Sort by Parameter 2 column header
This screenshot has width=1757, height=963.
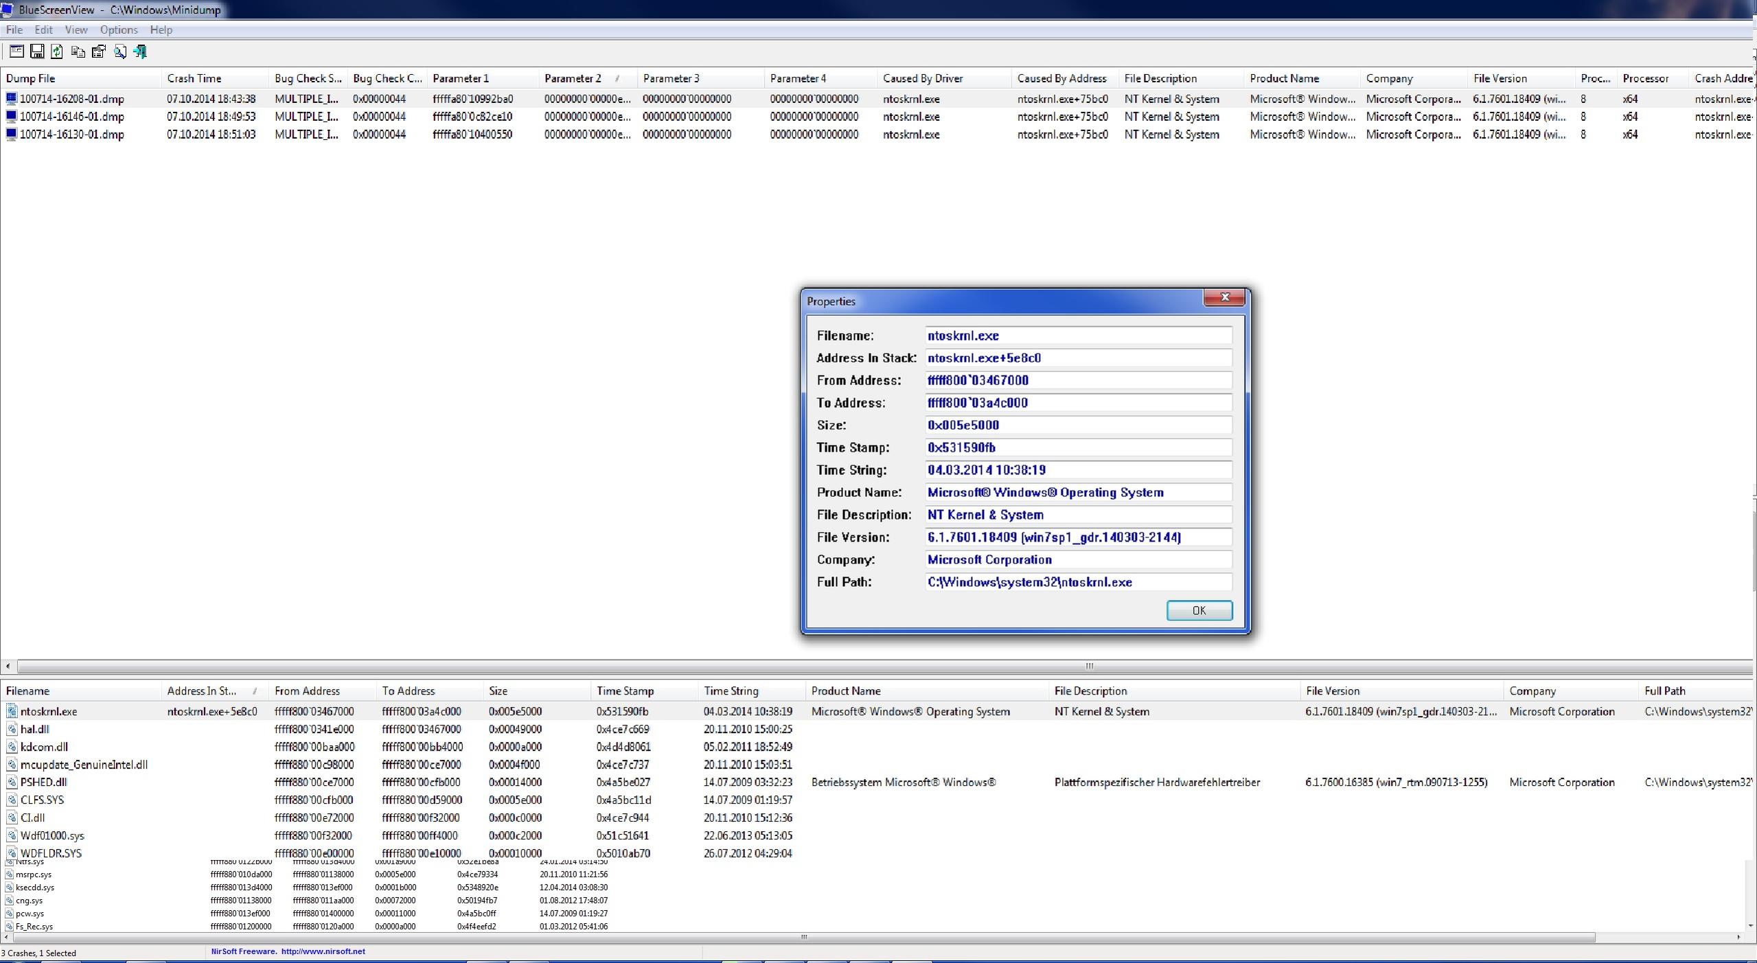pos(573,78)
